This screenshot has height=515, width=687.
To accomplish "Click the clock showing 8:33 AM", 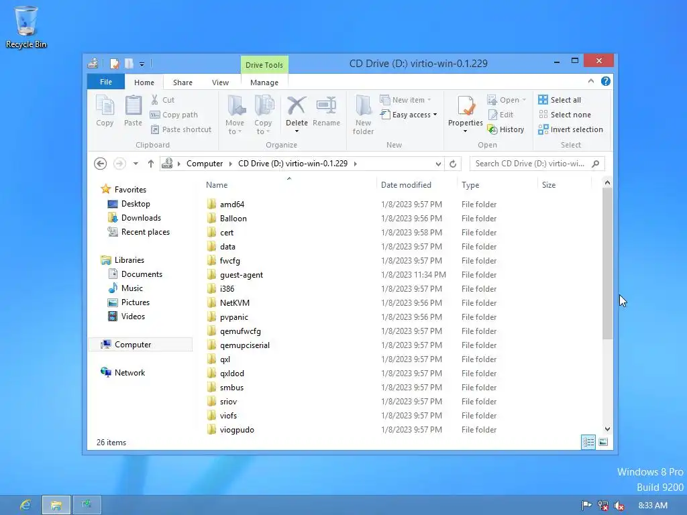I will tap(653, 506).
